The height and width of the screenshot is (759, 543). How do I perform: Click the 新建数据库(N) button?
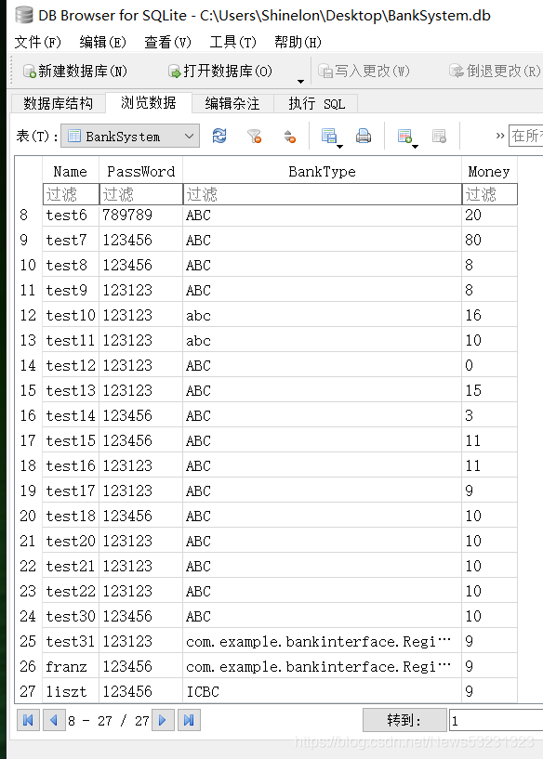point(75,72)
